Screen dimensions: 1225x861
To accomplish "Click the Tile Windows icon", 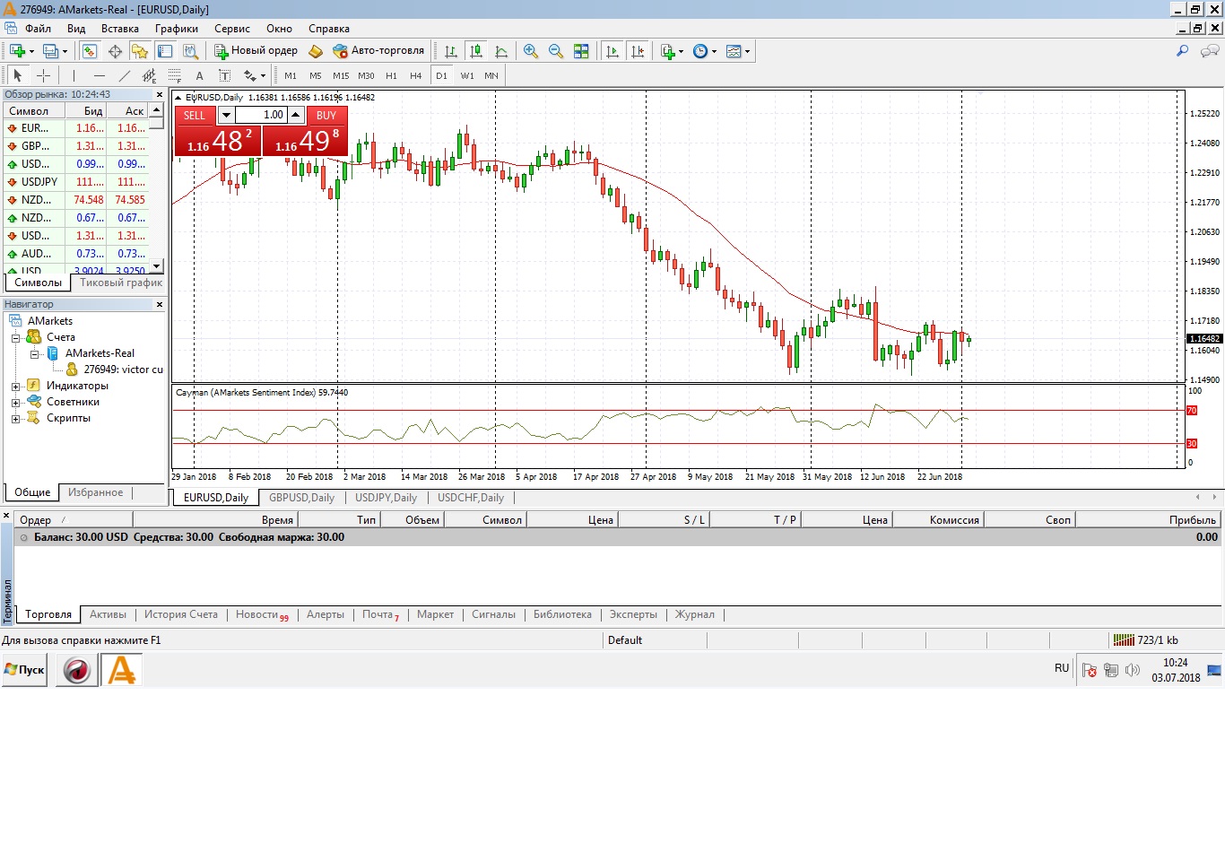I will (581, 51).
